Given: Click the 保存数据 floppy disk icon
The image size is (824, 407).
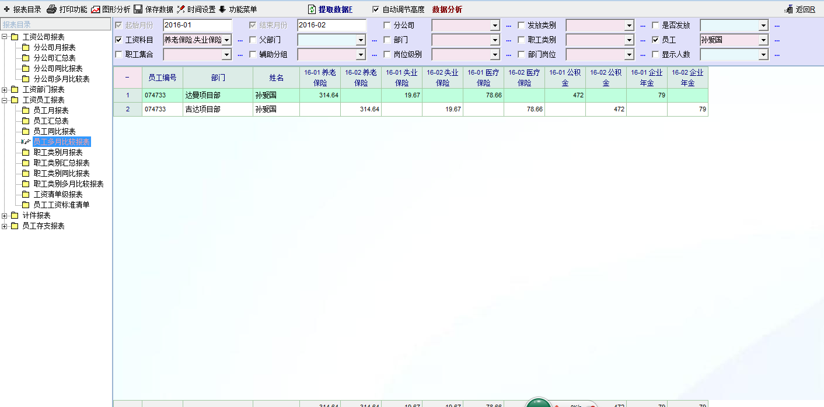Looking at the screenshot, I should 138,9.
